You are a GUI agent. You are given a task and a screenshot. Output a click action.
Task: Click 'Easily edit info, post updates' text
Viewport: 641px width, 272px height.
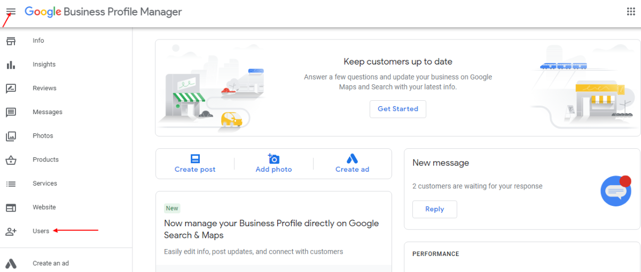point(254,252)
